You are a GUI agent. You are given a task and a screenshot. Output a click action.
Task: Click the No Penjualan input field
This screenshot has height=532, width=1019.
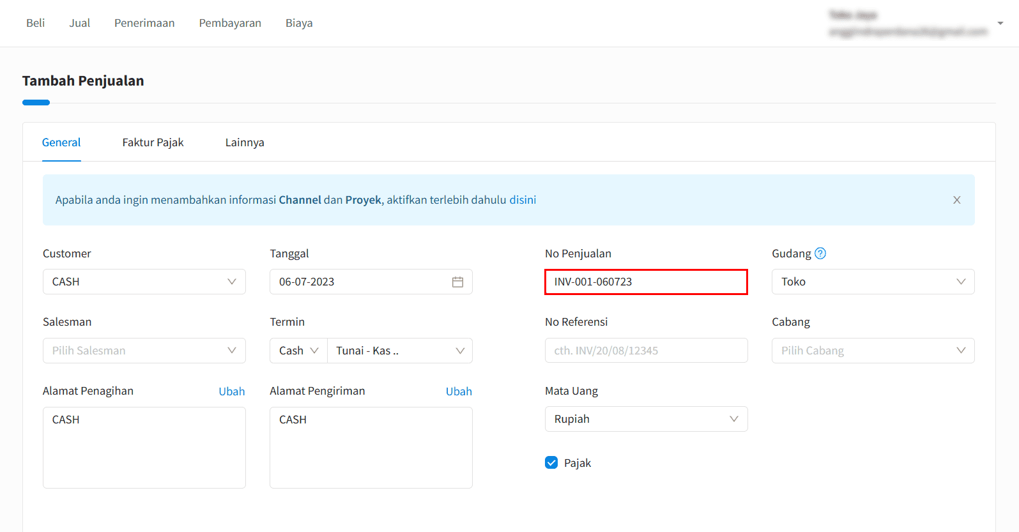(x=646, y=282)
